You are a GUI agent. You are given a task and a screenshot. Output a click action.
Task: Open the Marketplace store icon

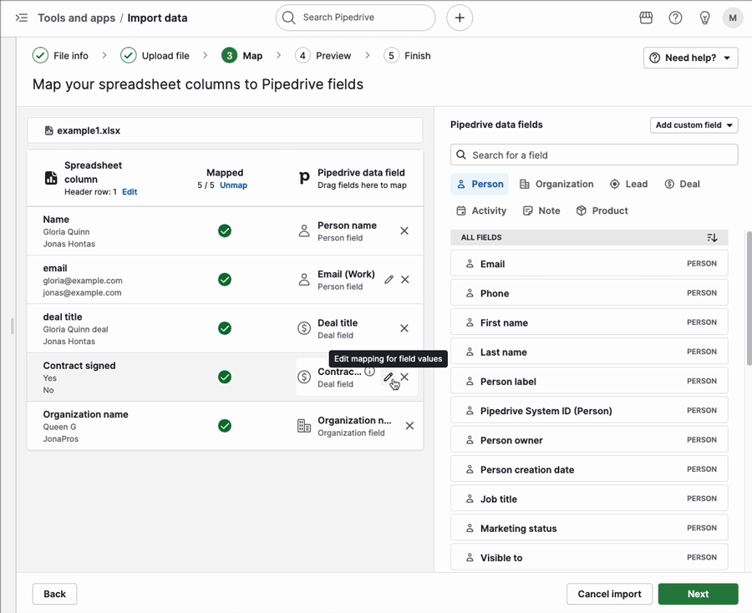(646, 18)
